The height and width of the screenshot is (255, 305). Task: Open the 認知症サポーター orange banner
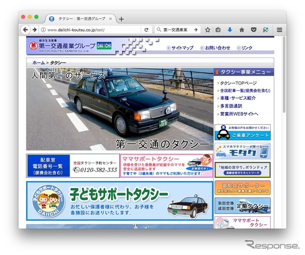[x=243, y=187]
